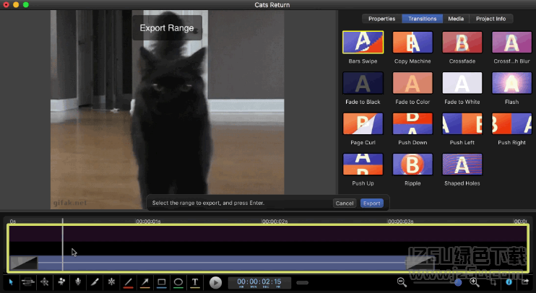Viewport: 536px width, 293px height.
Task: Select the arrow annotation tool
Action: point(145,283)
